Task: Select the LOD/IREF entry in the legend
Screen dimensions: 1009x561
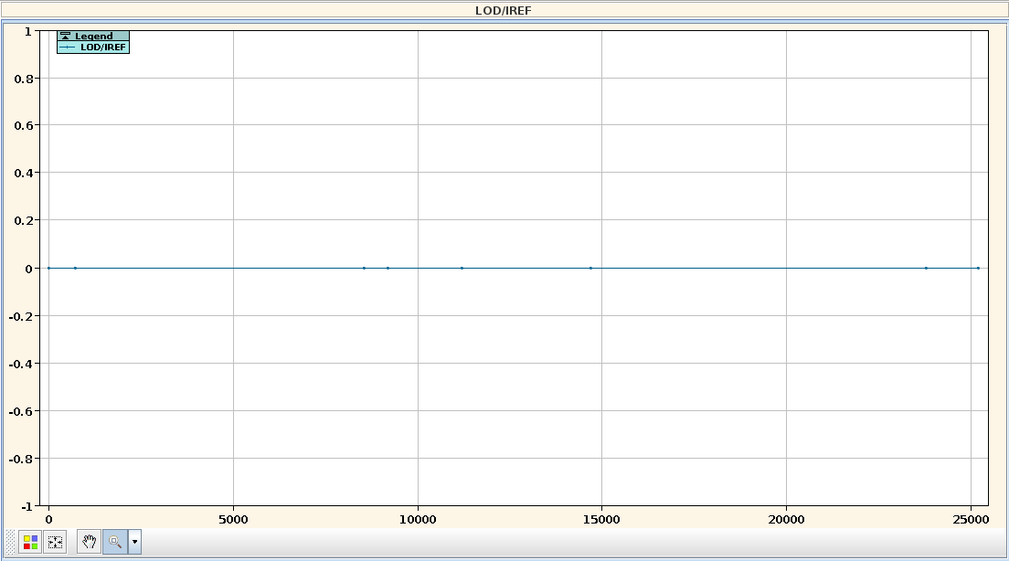Action: pos(102,48)
